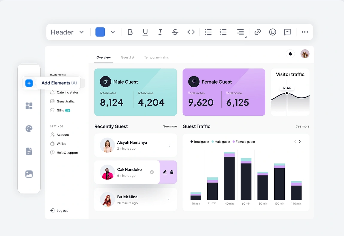Open the color palette sidebar tool
This screenshot has width=344, height=236.
click(x=29, y=128)
